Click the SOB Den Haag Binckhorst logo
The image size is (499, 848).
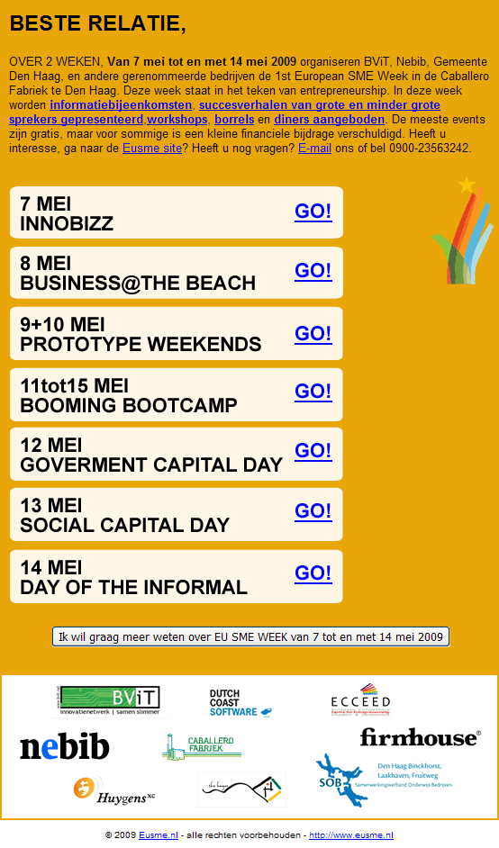385,780
